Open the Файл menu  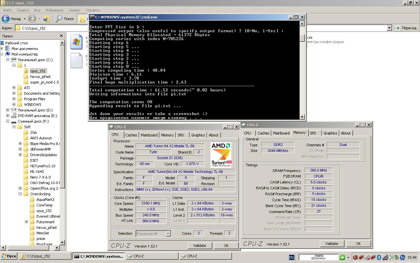[7, 10]
